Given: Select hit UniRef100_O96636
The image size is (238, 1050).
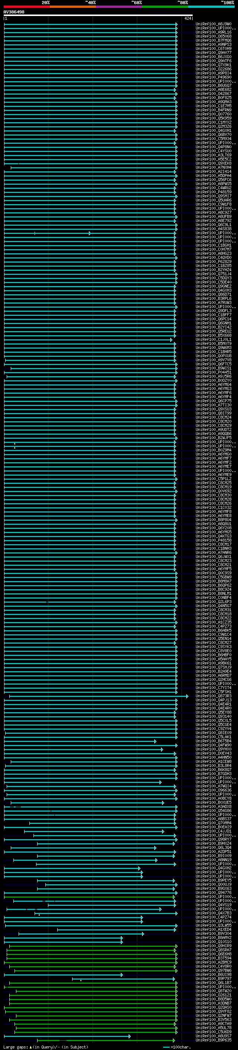Looking at the screenshot, I should (213, 790).
